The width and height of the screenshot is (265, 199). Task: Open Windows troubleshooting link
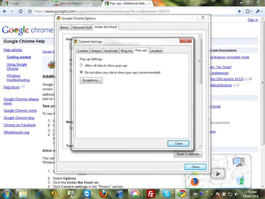tap(18, 78)
